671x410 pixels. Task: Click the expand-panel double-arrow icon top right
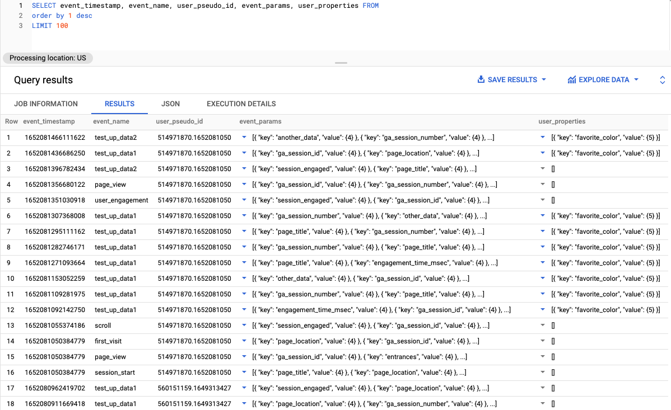(662, 79)
